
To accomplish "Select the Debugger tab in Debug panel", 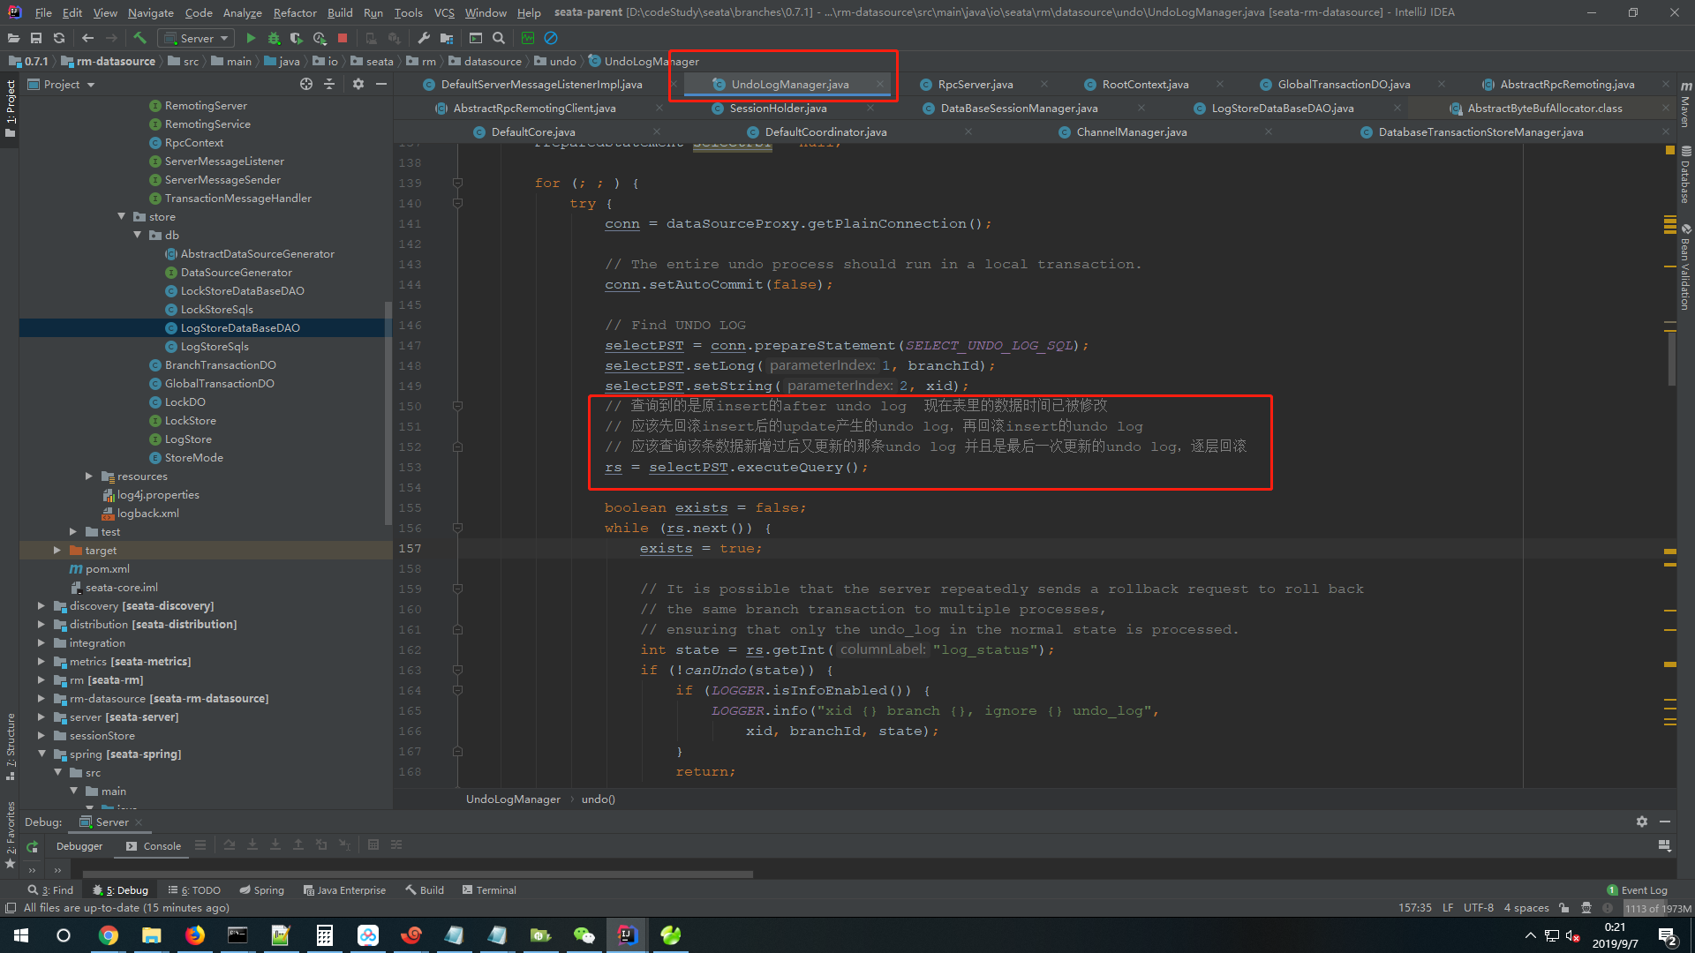I will (x=79, y=845).
